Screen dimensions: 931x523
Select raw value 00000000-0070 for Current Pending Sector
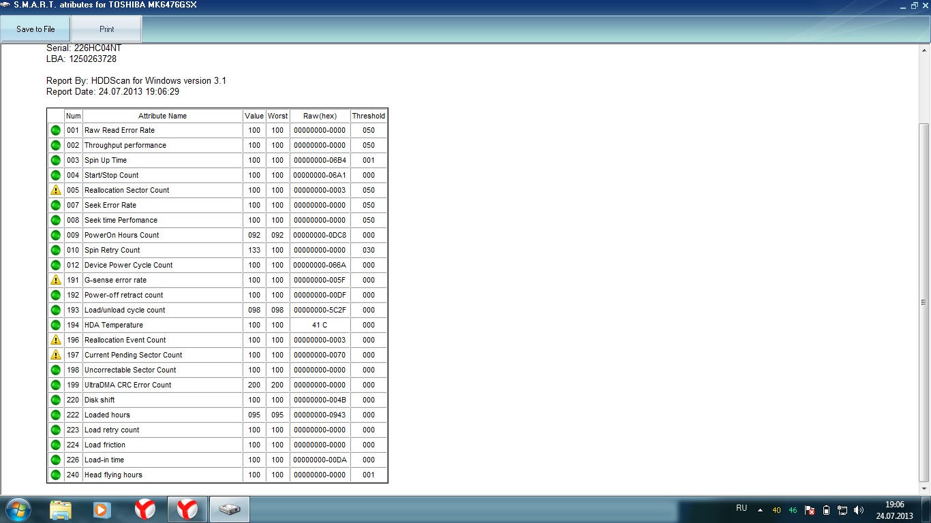[320, 355]
